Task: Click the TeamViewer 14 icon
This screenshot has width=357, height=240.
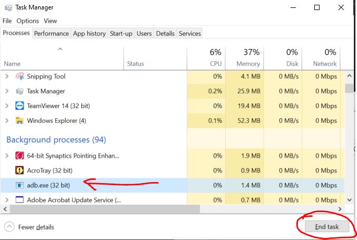Action: coord(20,106)
